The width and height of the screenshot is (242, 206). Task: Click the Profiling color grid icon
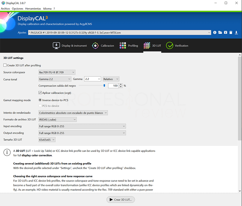[123, 46]
